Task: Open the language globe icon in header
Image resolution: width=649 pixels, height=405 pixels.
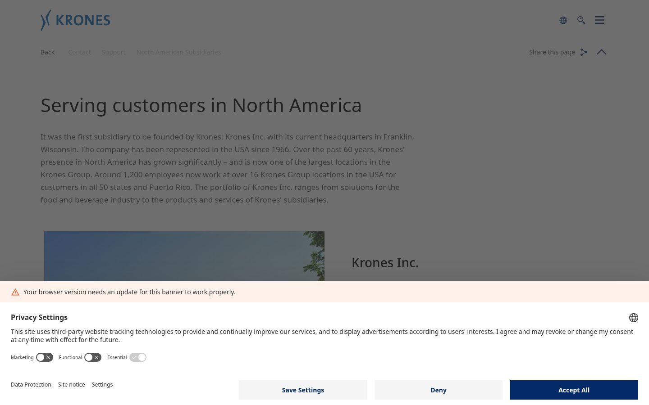Action: (563, 20)
